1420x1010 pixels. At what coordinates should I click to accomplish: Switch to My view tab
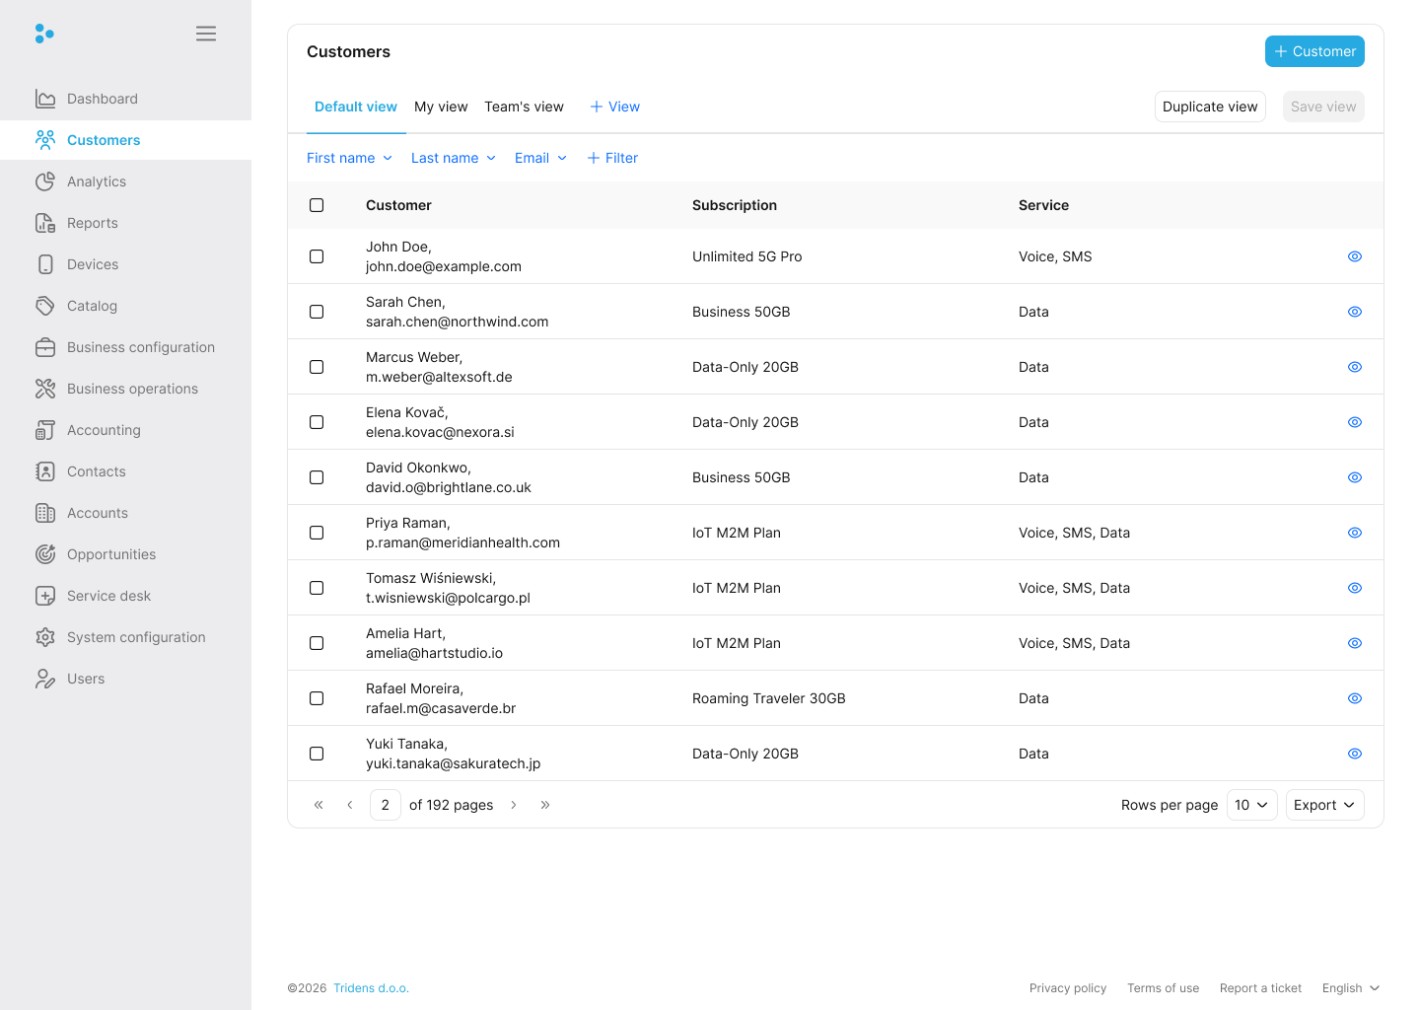pyautogui.click(x=441, y=107)
